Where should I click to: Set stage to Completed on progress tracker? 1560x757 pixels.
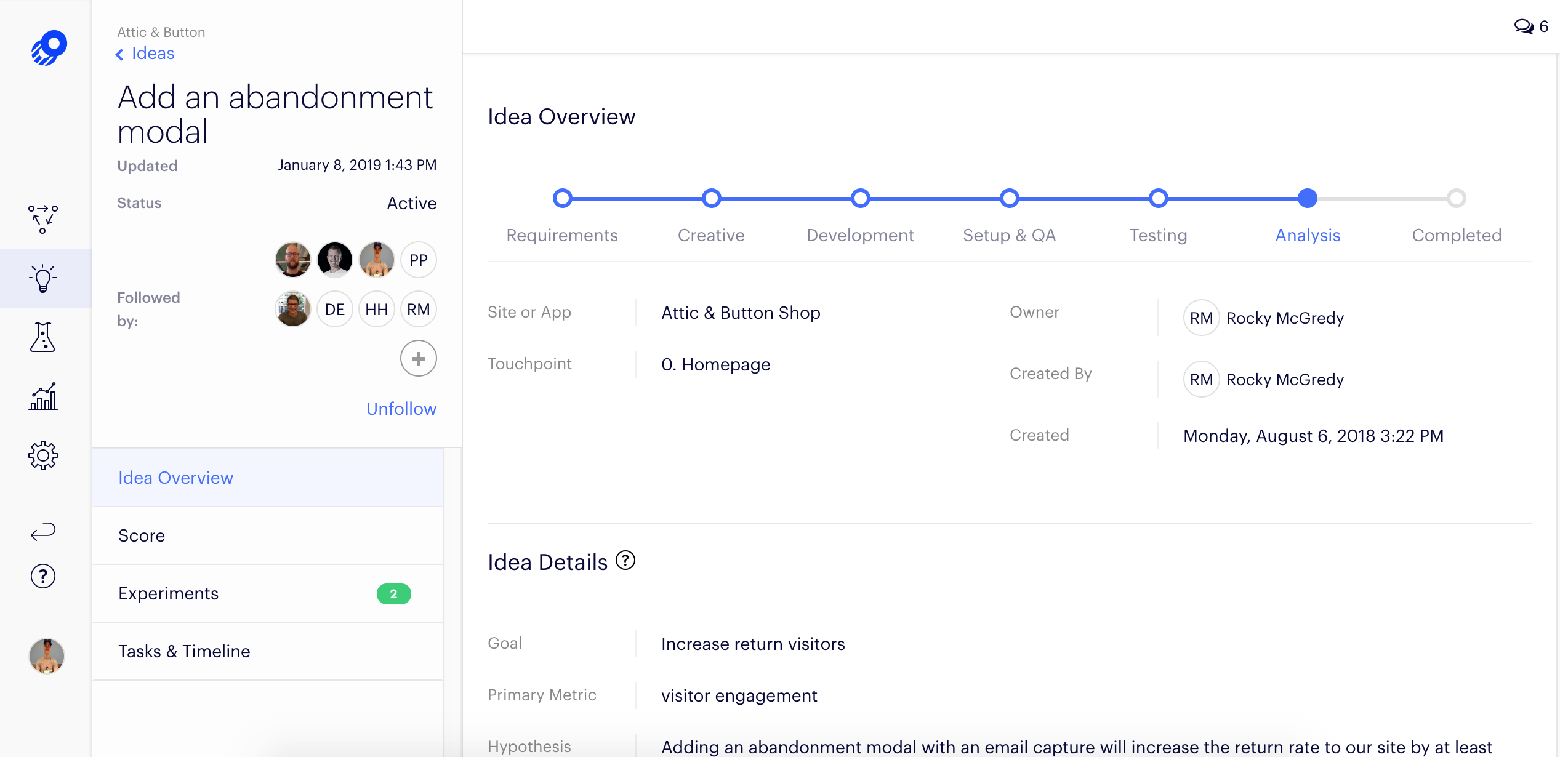1456,198
